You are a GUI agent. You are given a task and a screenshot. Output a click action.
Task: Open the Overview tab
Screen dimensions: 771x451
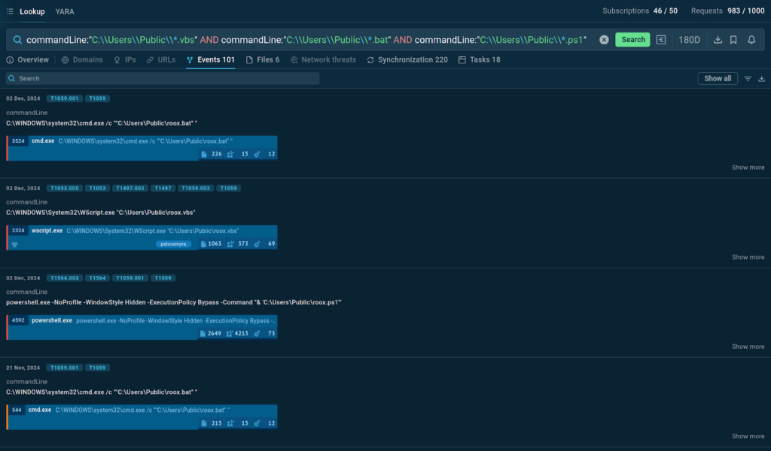[28, 59]
